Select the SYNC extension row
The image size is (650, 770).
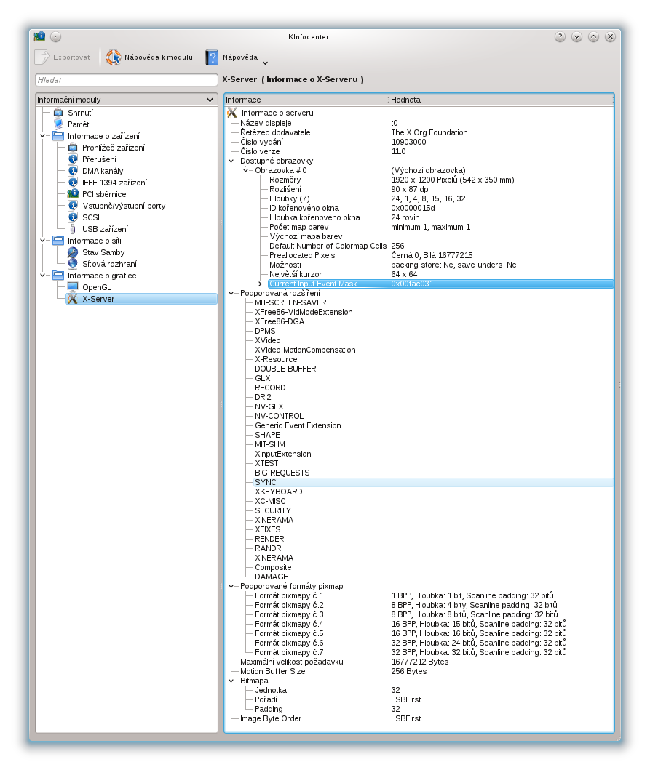(266, 482)
